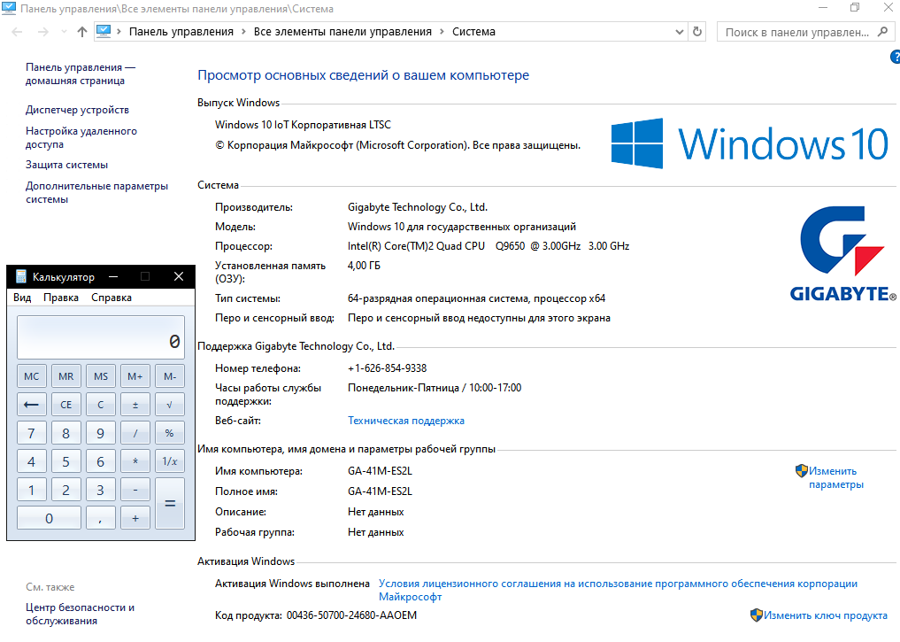
Task: Open the Microsoft license agreement terms link
Action: pos(618,591)
